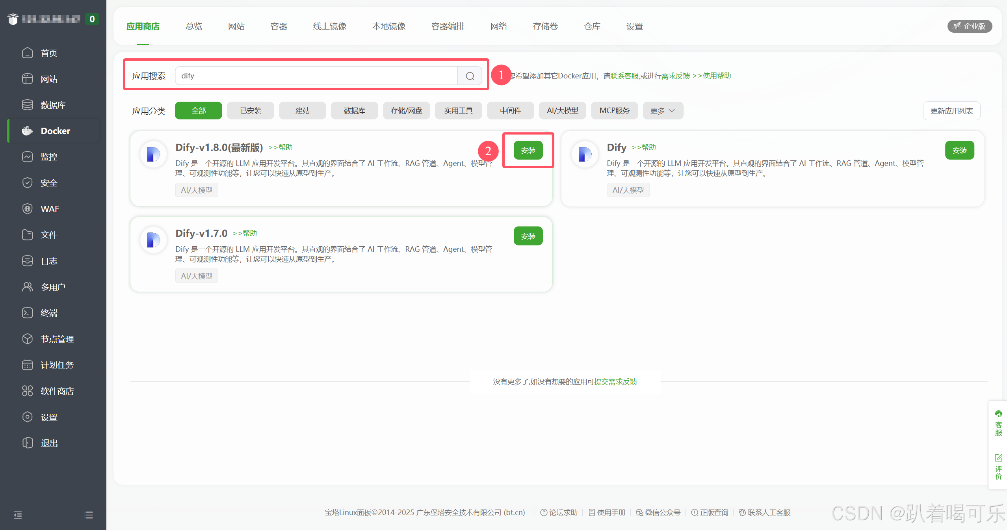
Task: Open the 监控 monitoring icon
Action: (27, 157)
